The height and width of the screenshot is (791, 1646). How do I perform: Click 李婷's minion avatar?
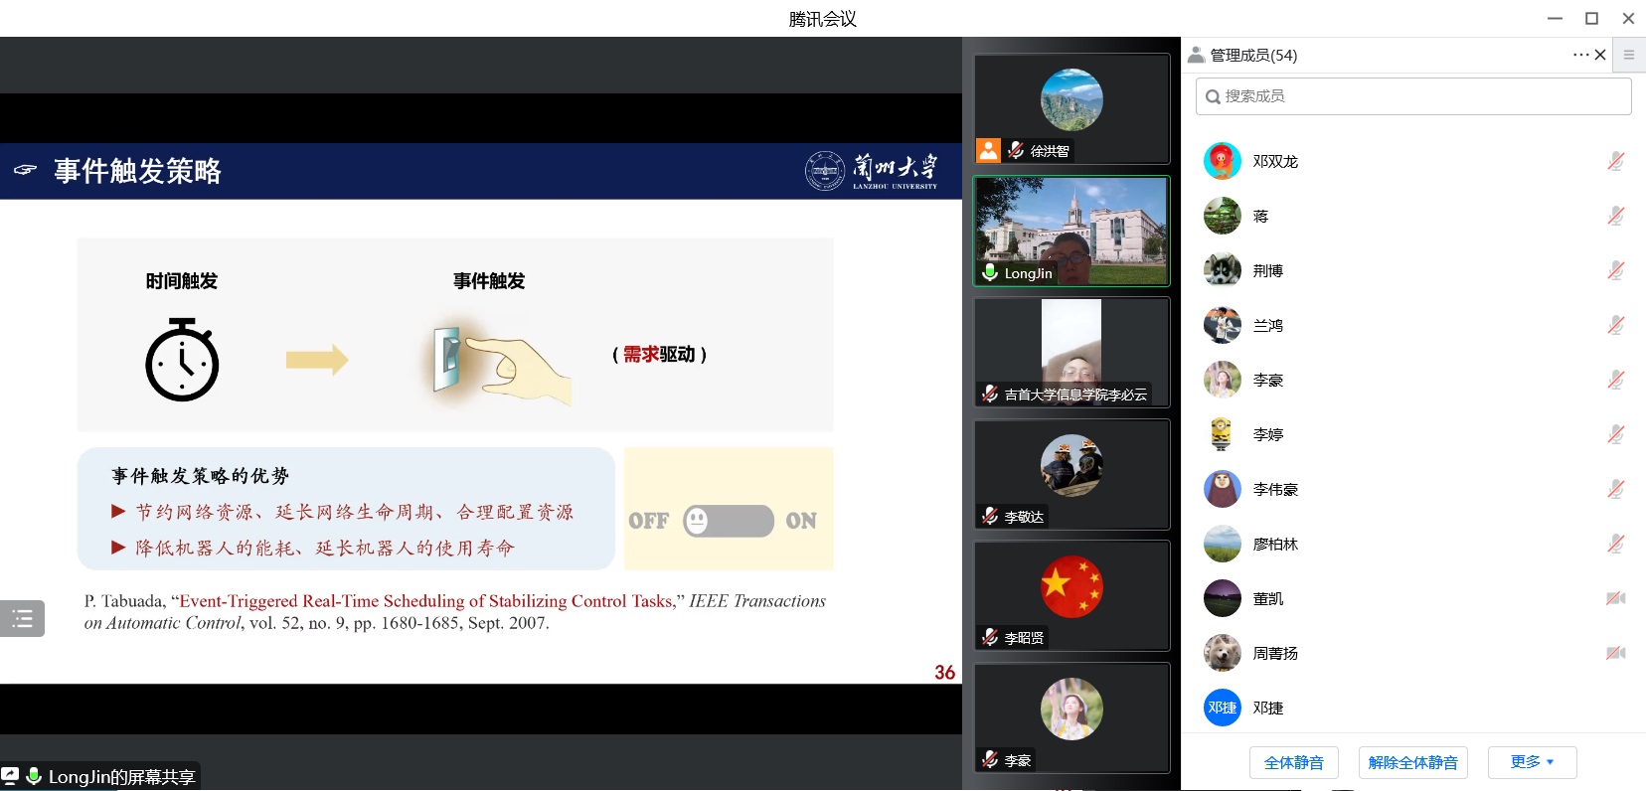[x=1223, y=434]
